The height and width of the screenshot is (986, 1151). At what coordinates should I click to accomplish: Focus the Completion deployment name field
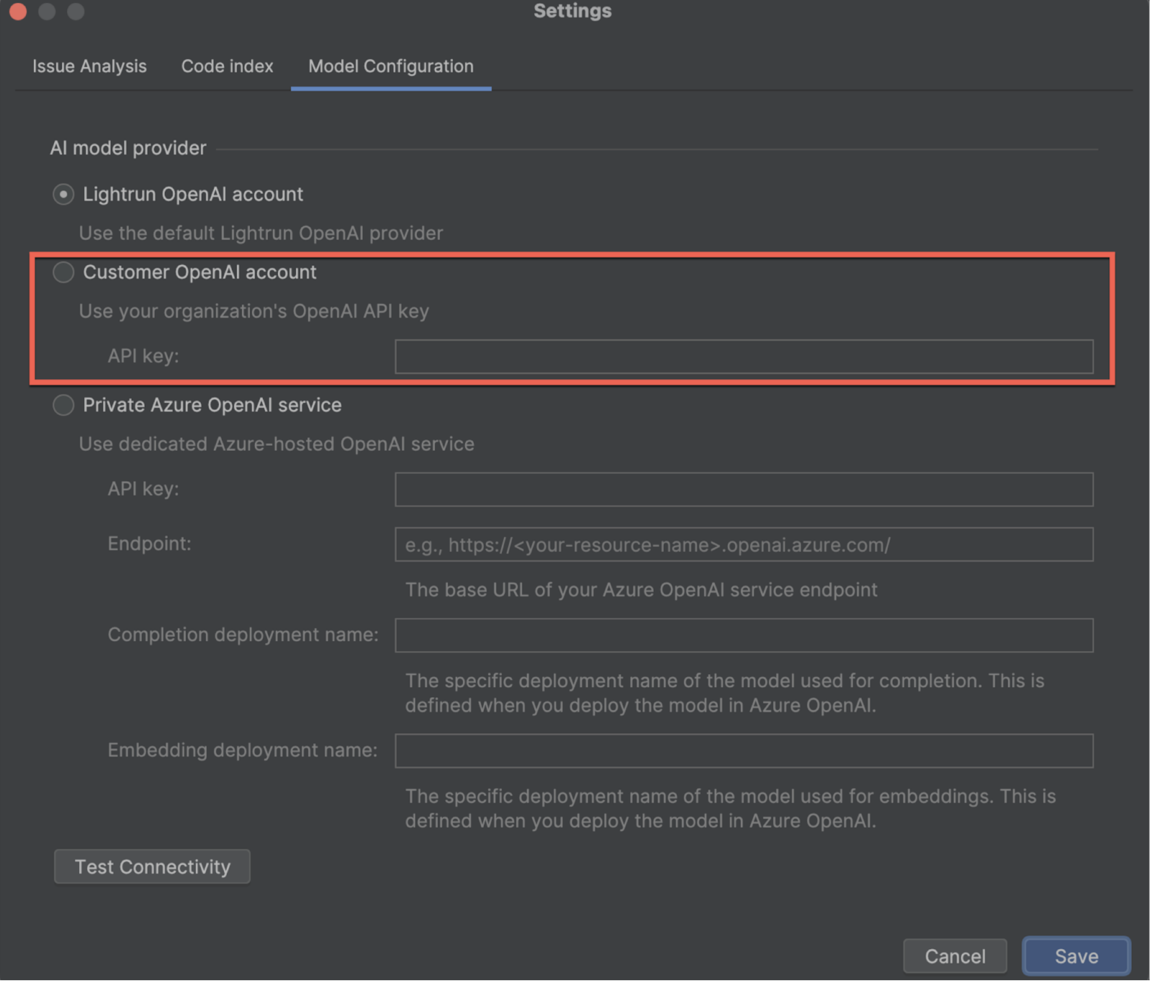click(x=743, y=636)
